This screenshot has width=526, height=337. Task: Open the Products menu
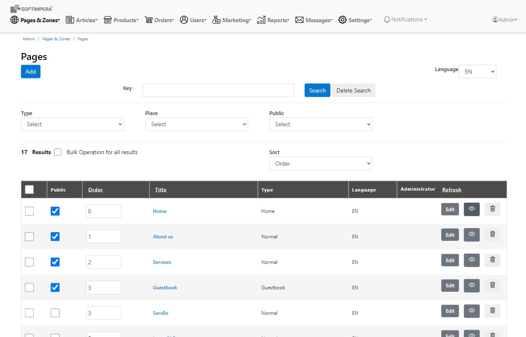[x=121, y=20]
